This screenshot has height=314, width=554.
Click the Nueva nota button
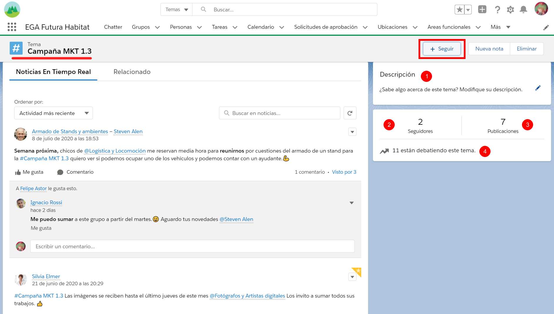(489, 49)
